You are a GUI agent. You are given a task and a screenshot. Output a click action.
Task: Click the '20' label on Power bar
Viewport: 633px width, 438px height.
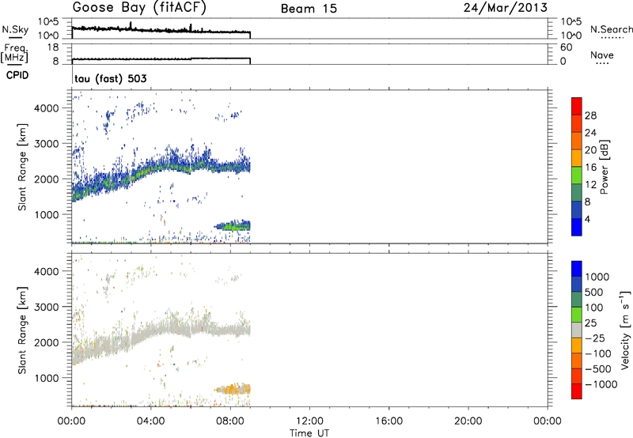pyautogui.click(x=590, y=150)
